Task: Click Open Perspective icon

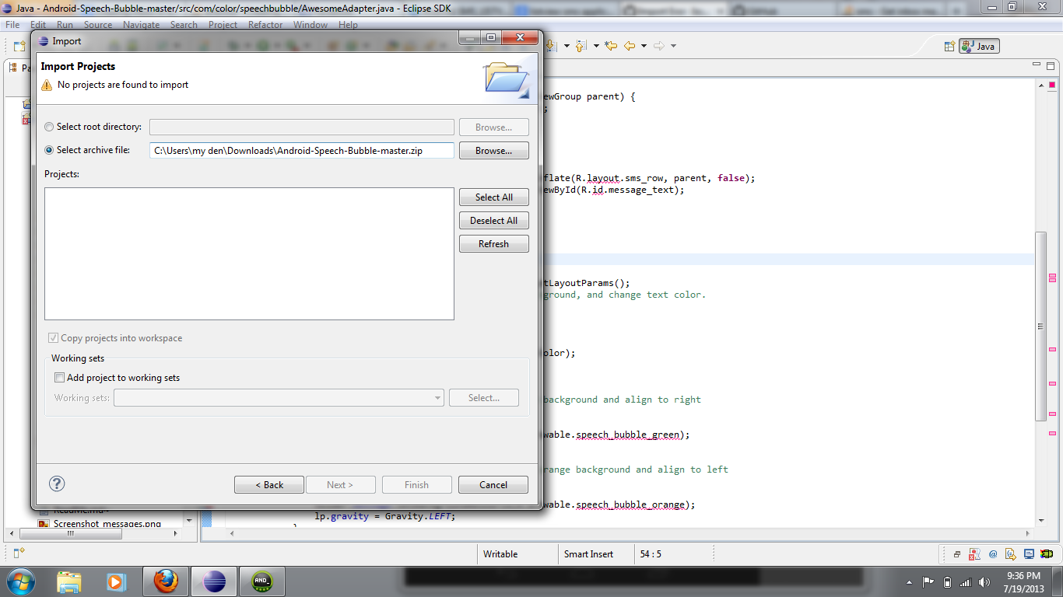Action: coord(949,46)
